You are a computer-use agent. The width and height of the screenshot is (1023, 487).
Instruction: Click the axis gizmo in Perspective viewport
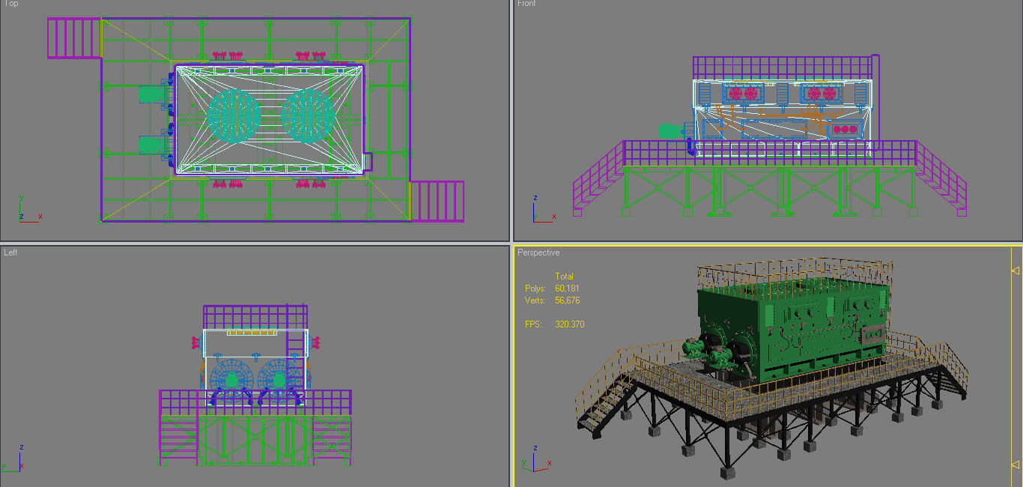[538, 459]
